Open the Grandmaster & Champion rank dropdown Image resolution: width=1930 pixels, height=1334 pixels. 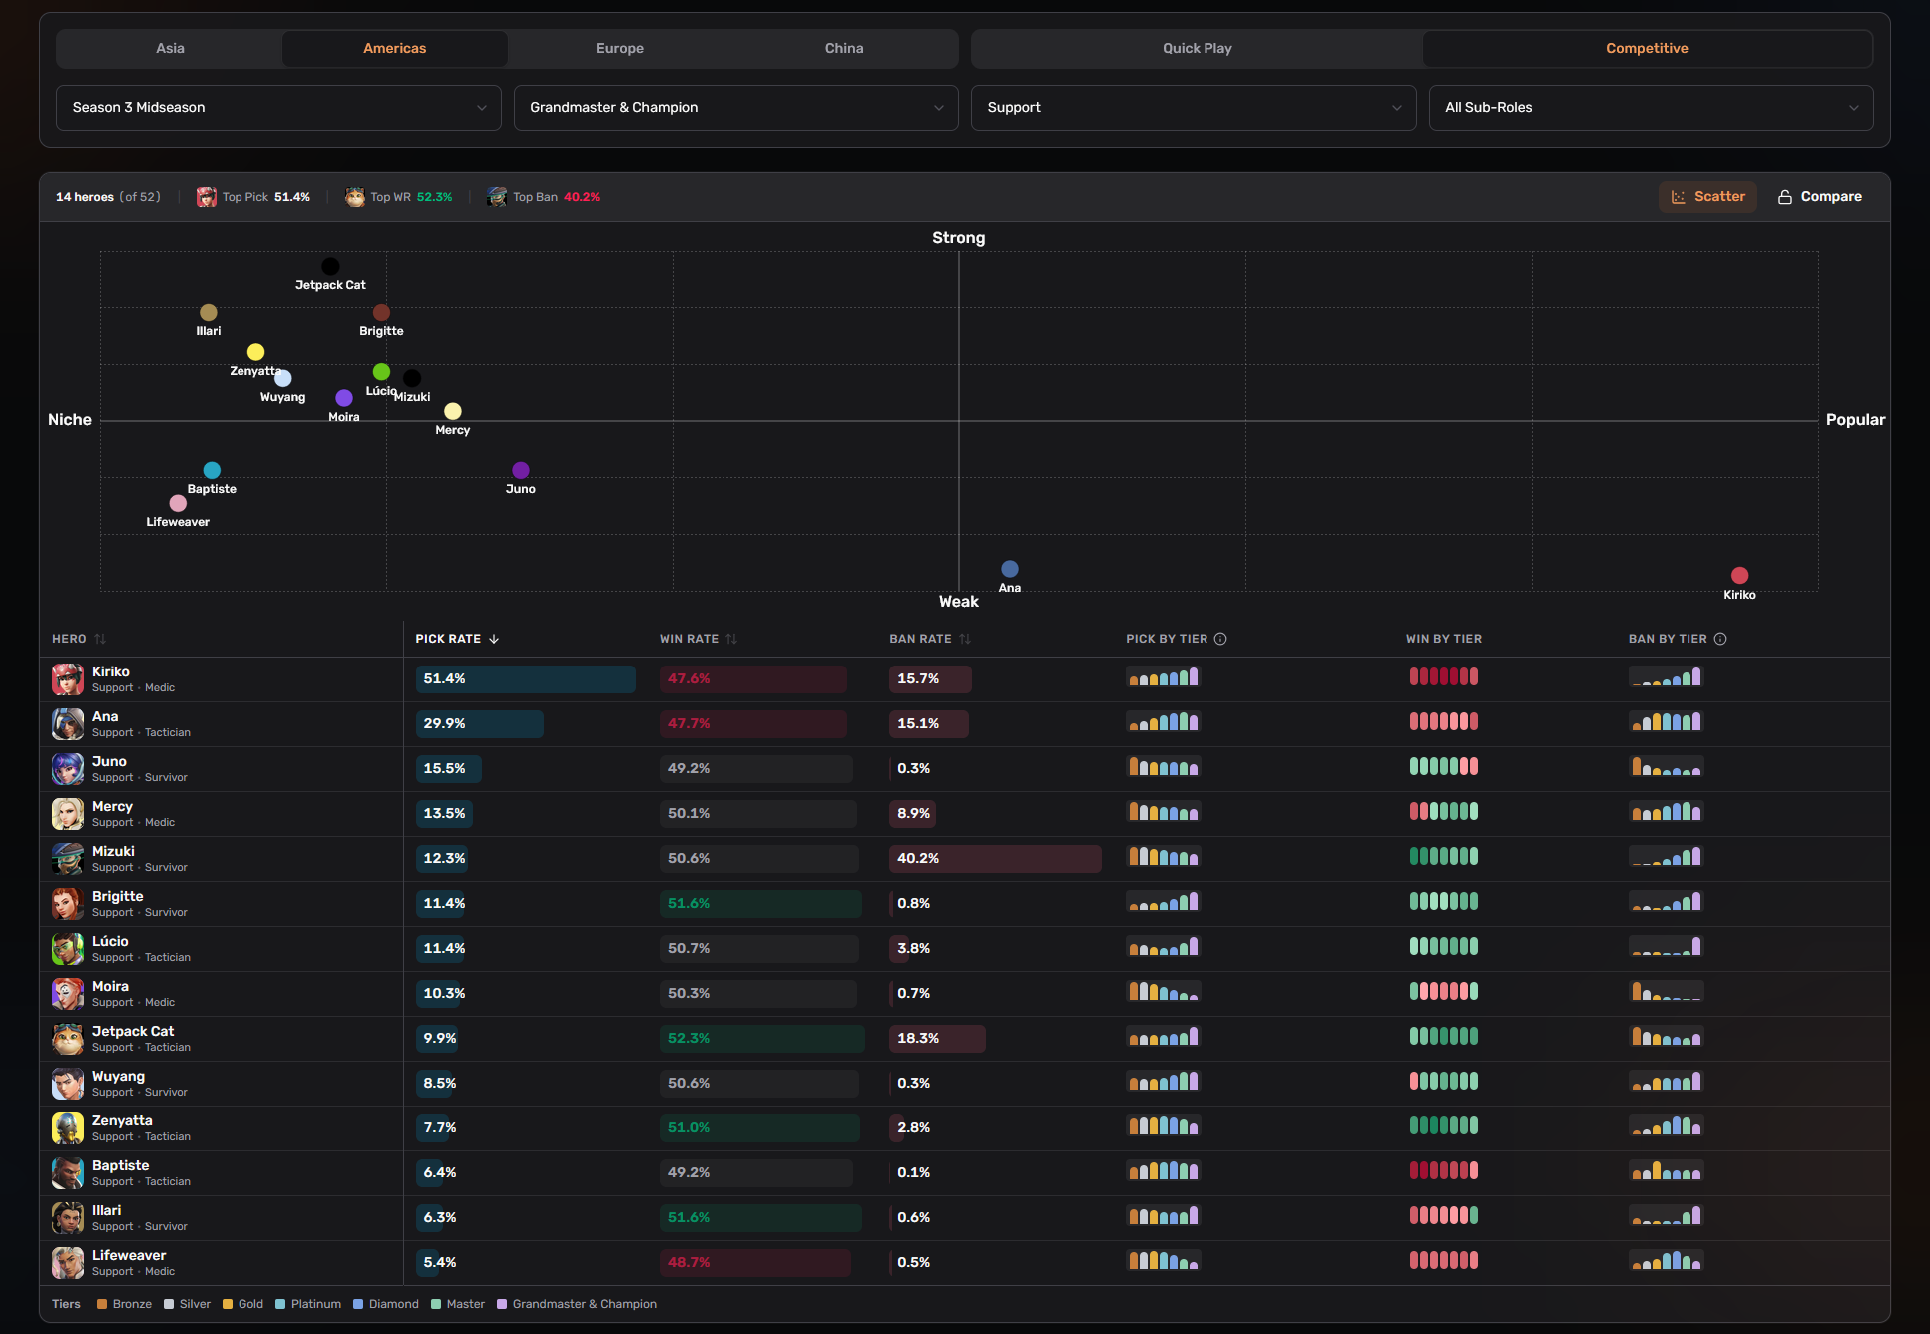coord(735,108)
